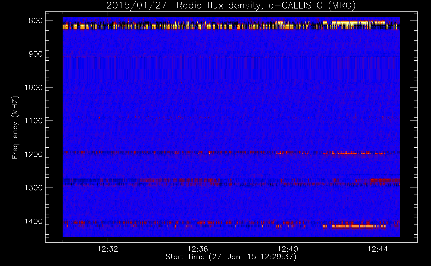Viewport: 431px width, 266px height.
Task: Click the 1400 frequency tick label
Action: 33,221
